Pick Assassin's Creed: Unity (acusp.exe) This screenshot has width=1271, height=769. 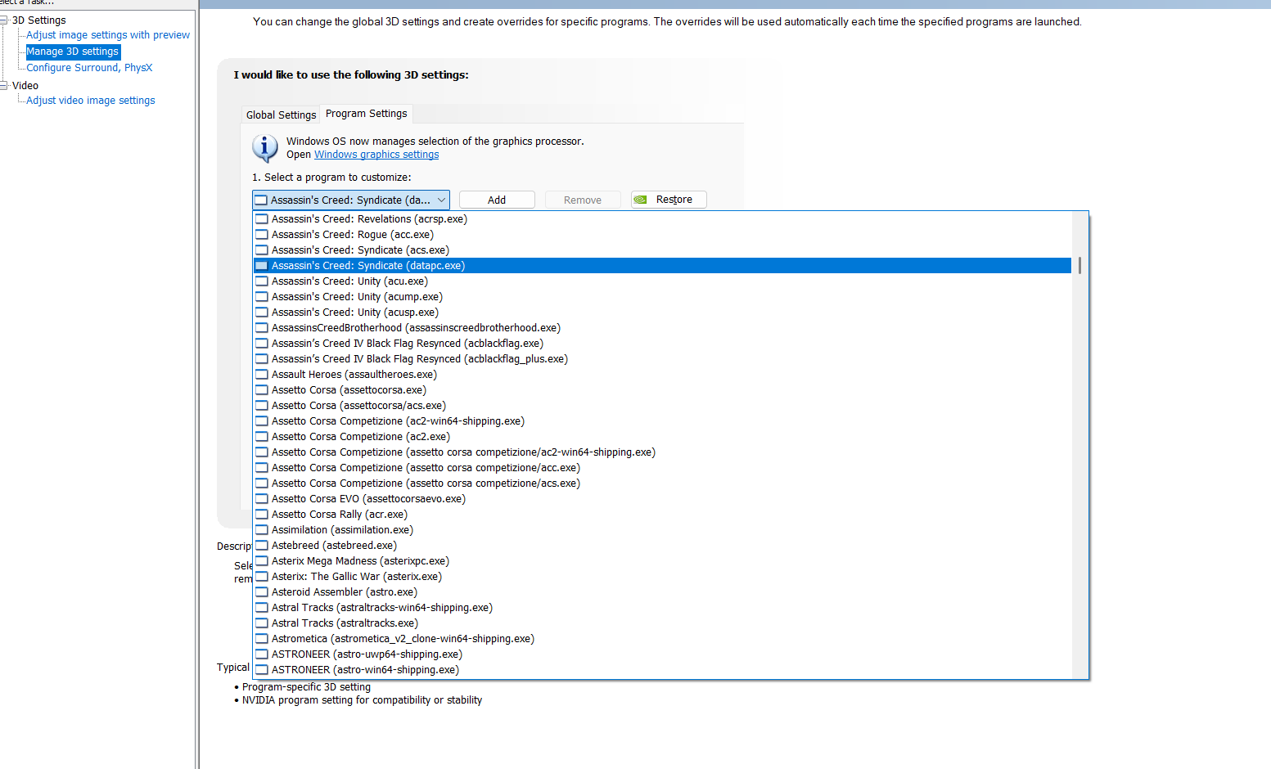coord(662,313)
